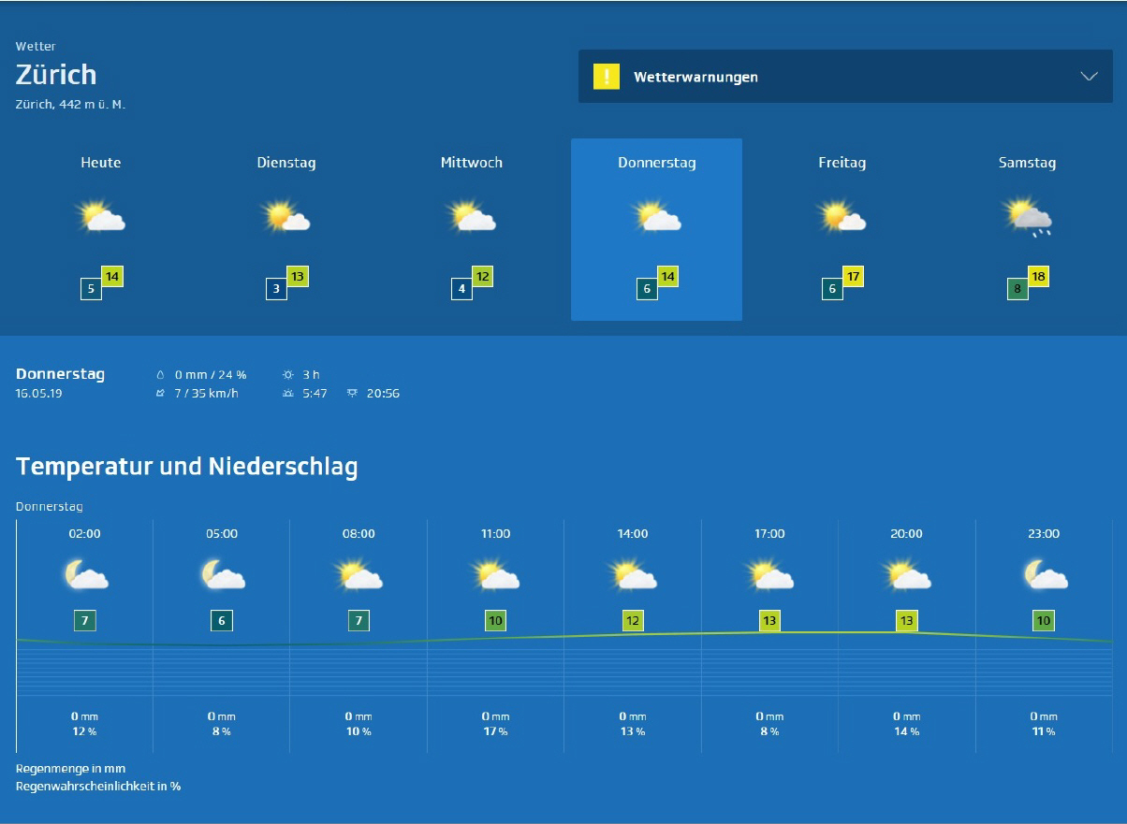The image size is (1127, 824).
Task: Click the 02:00 moon and cloud icon
Action: (85, 574)
